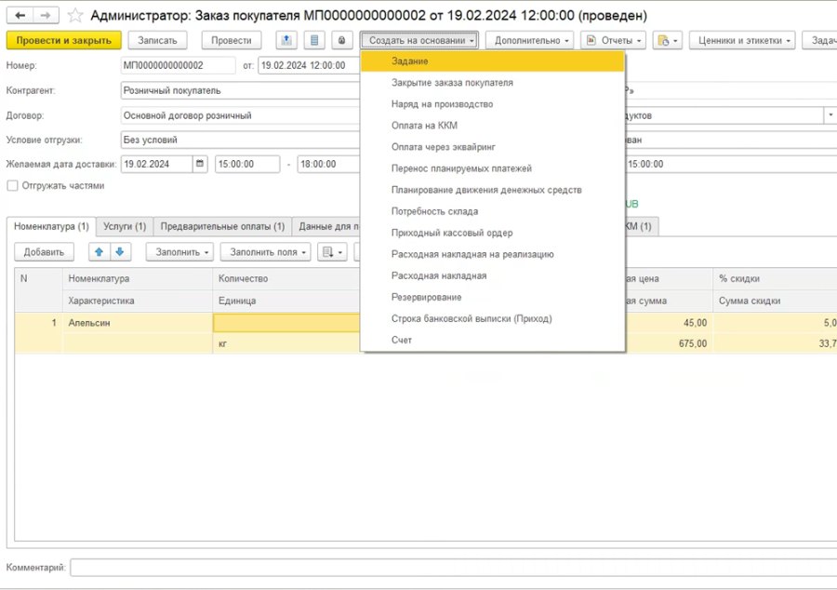Choose "Закрытие заказа покупателя" from menu
The image size is (837, 590).
click(x=493, y=83)
